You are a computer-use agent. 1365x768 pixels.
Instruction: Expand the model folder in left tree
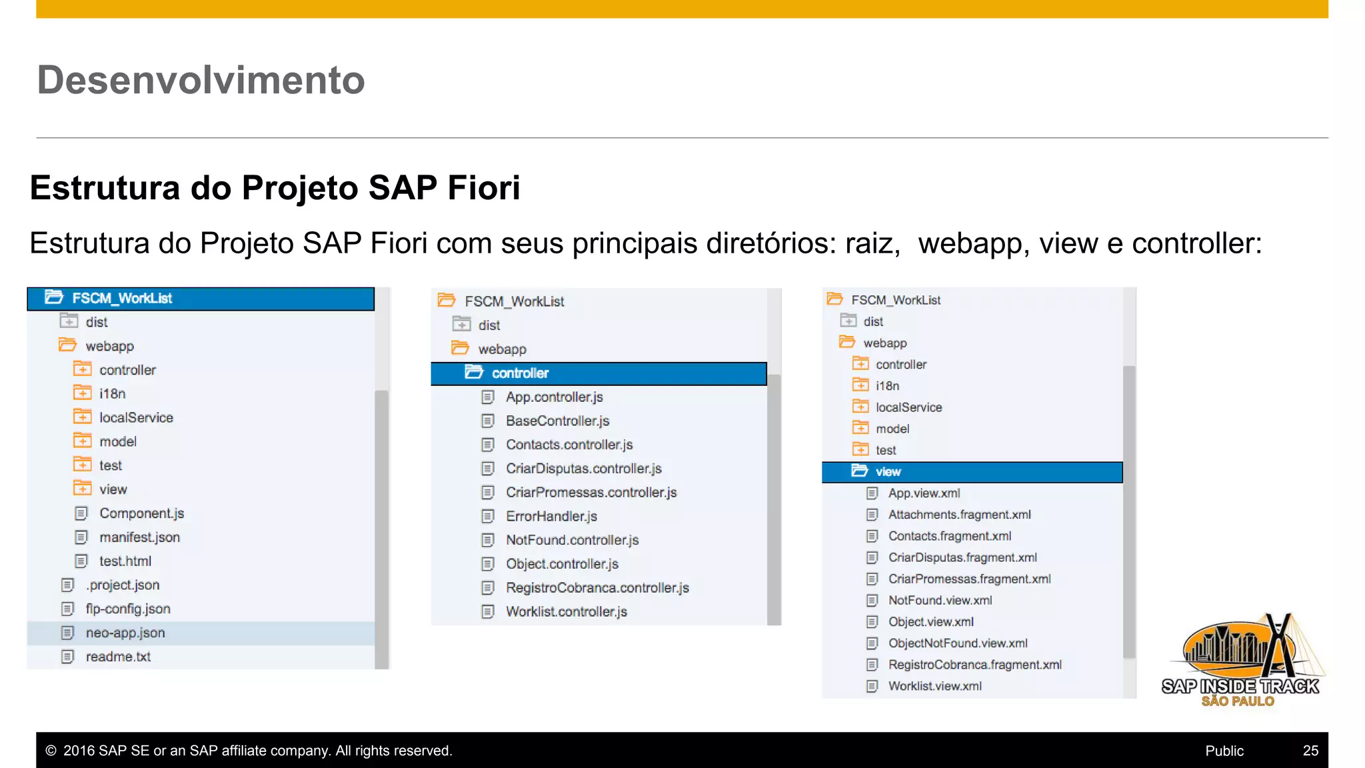click(x=82, y=441)
